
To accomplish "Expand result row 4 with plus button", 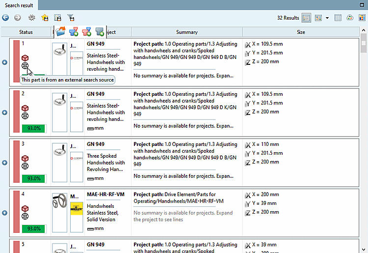I will 4,213.
